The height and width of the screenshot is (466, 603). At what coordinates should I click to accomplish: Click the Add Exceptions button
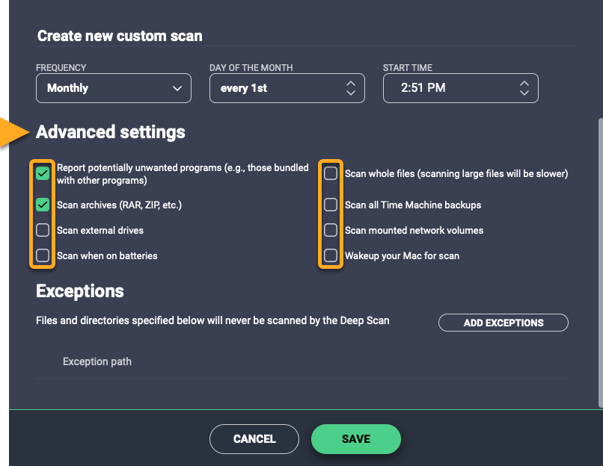pyautogui.click(x=503, y=323)
